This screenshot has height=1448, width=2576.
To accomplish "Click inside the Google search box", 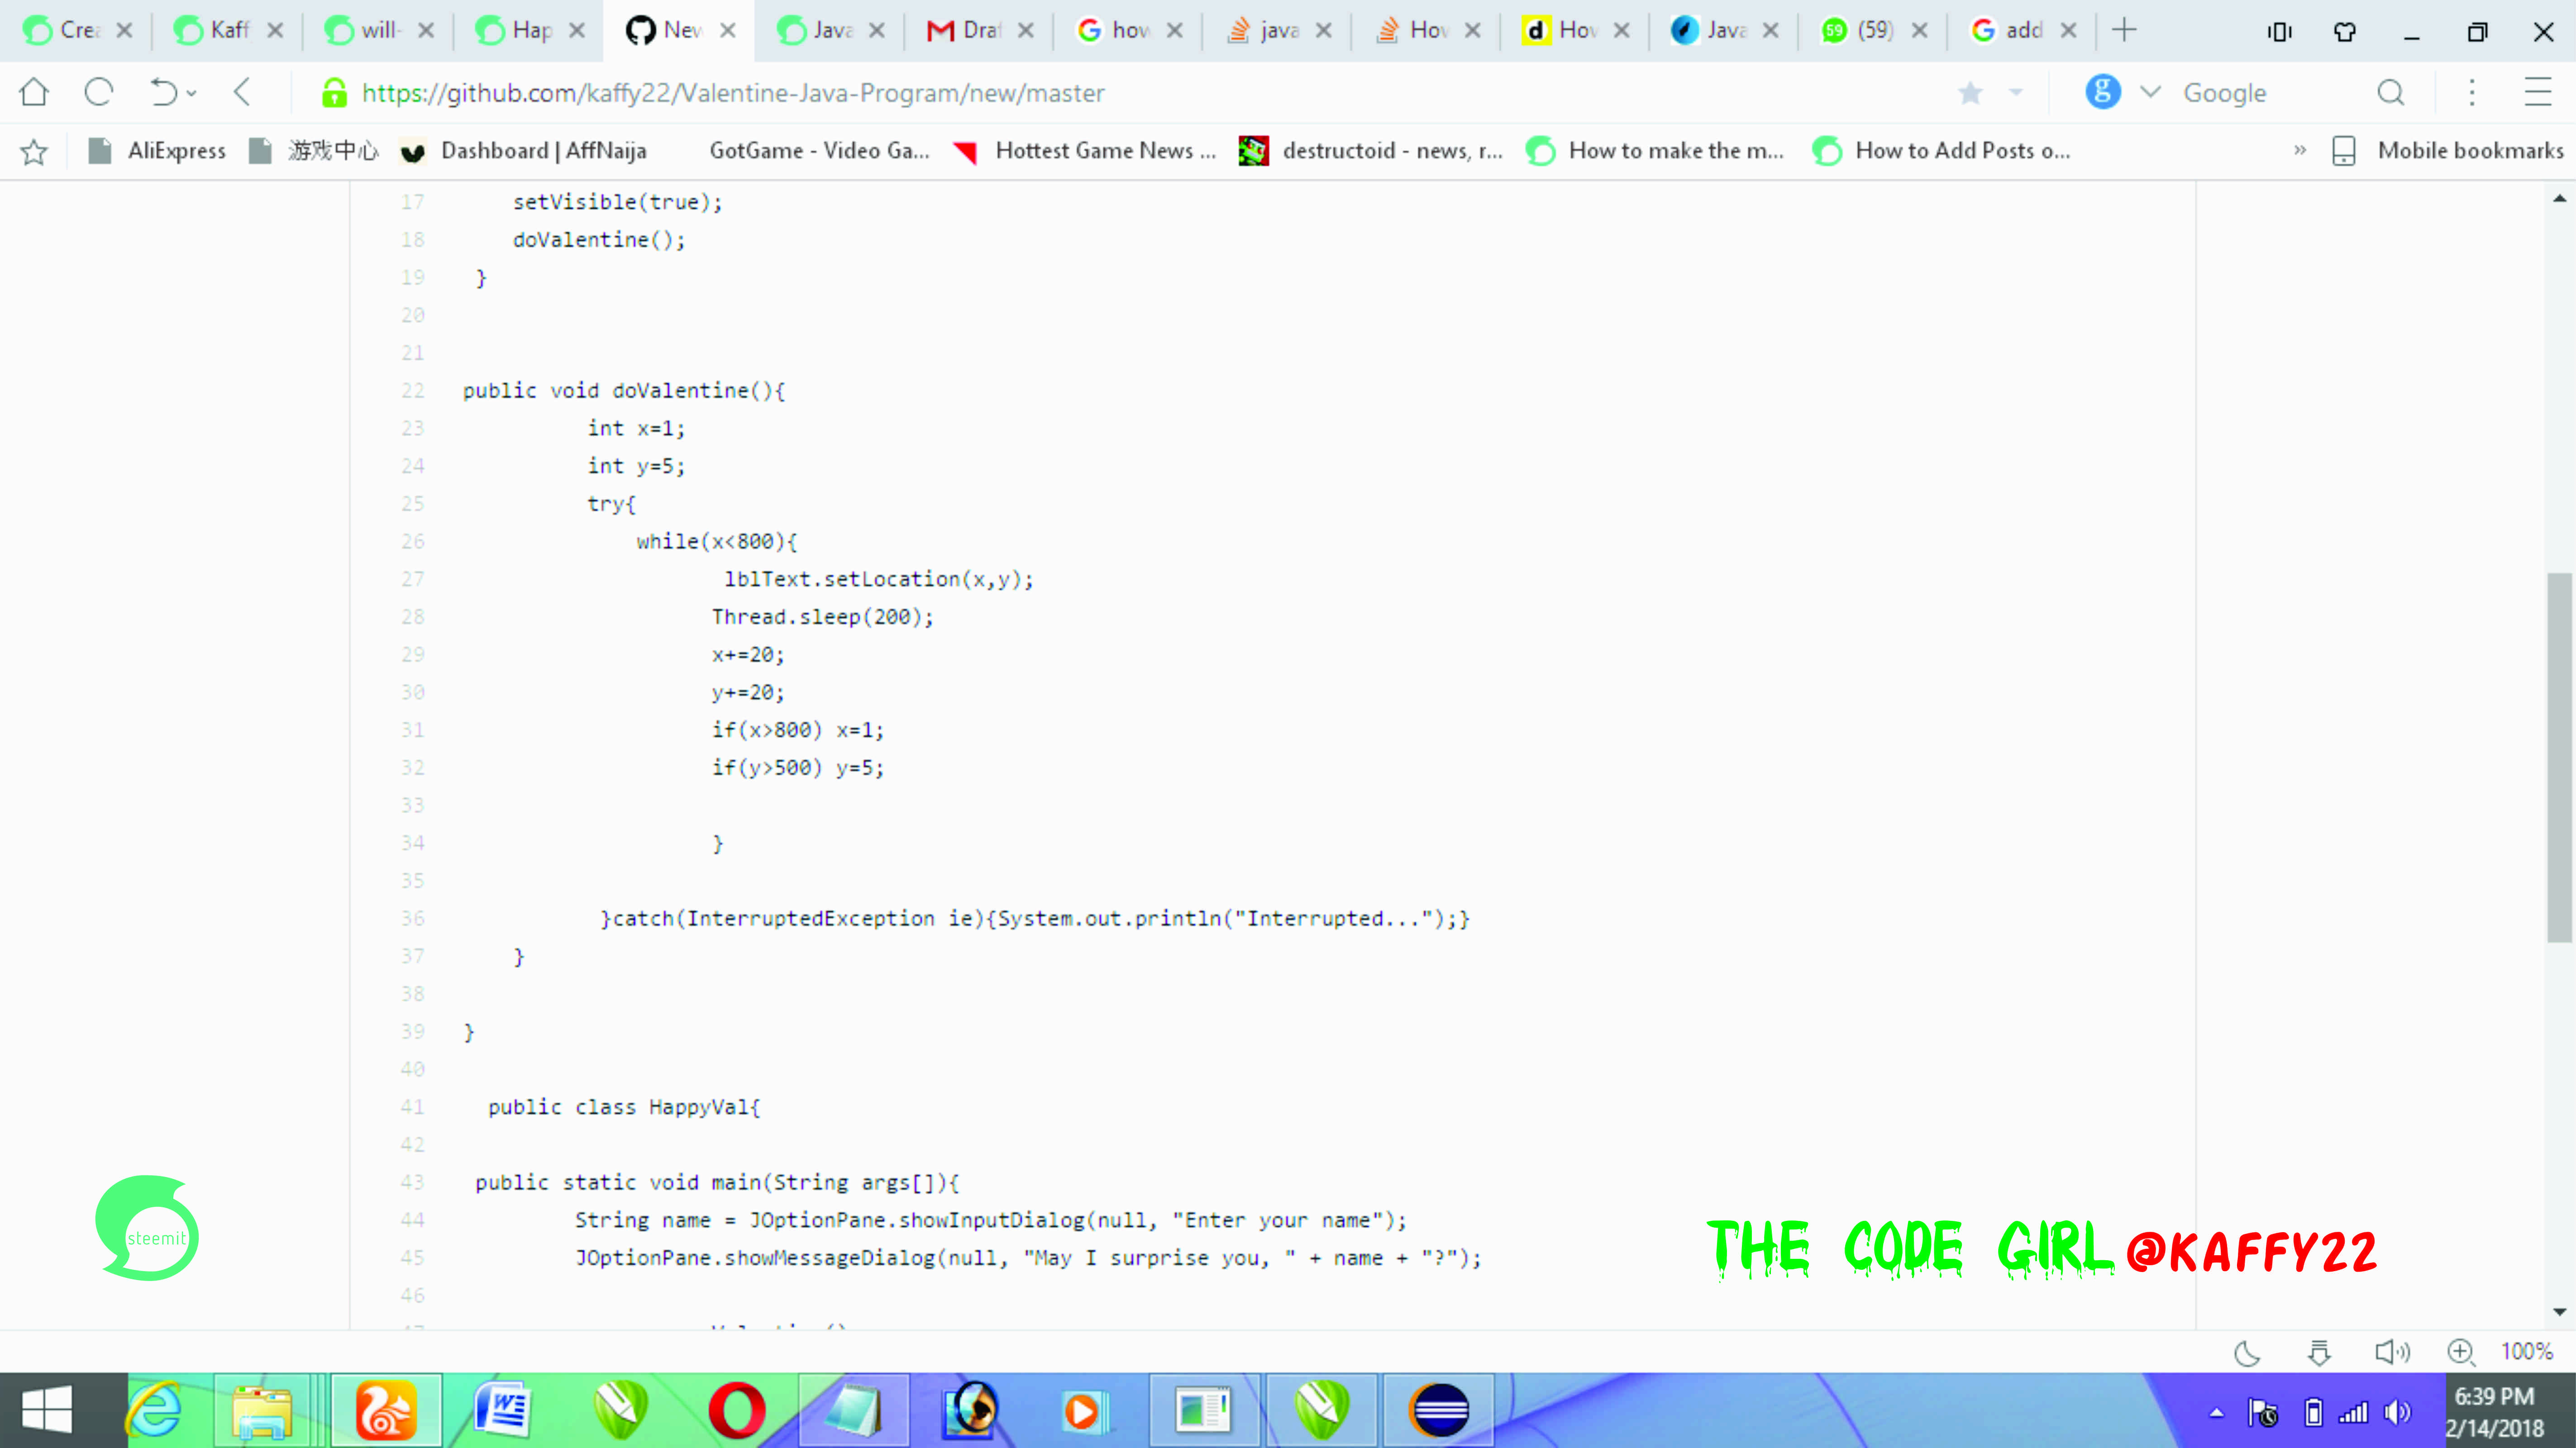I will point(2270,93).
